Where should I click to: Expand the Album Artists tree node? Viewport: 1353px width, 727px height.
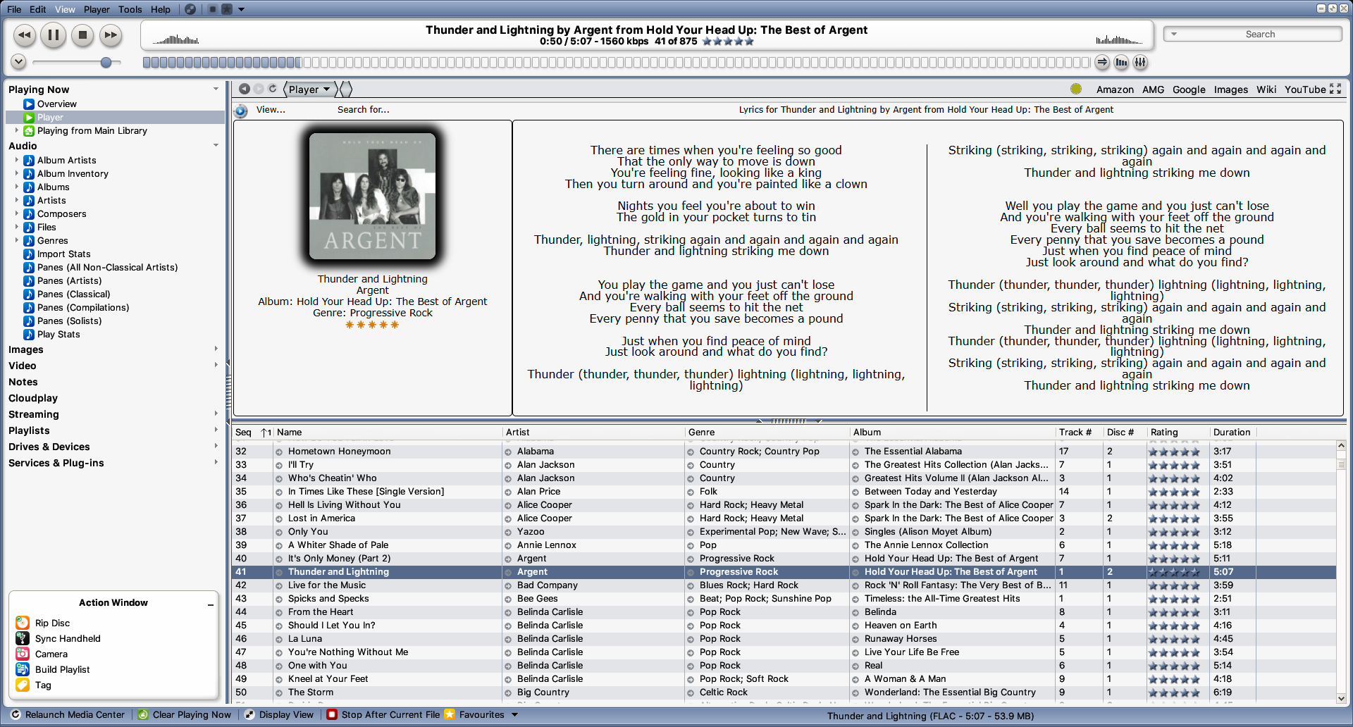click(17, 160)
